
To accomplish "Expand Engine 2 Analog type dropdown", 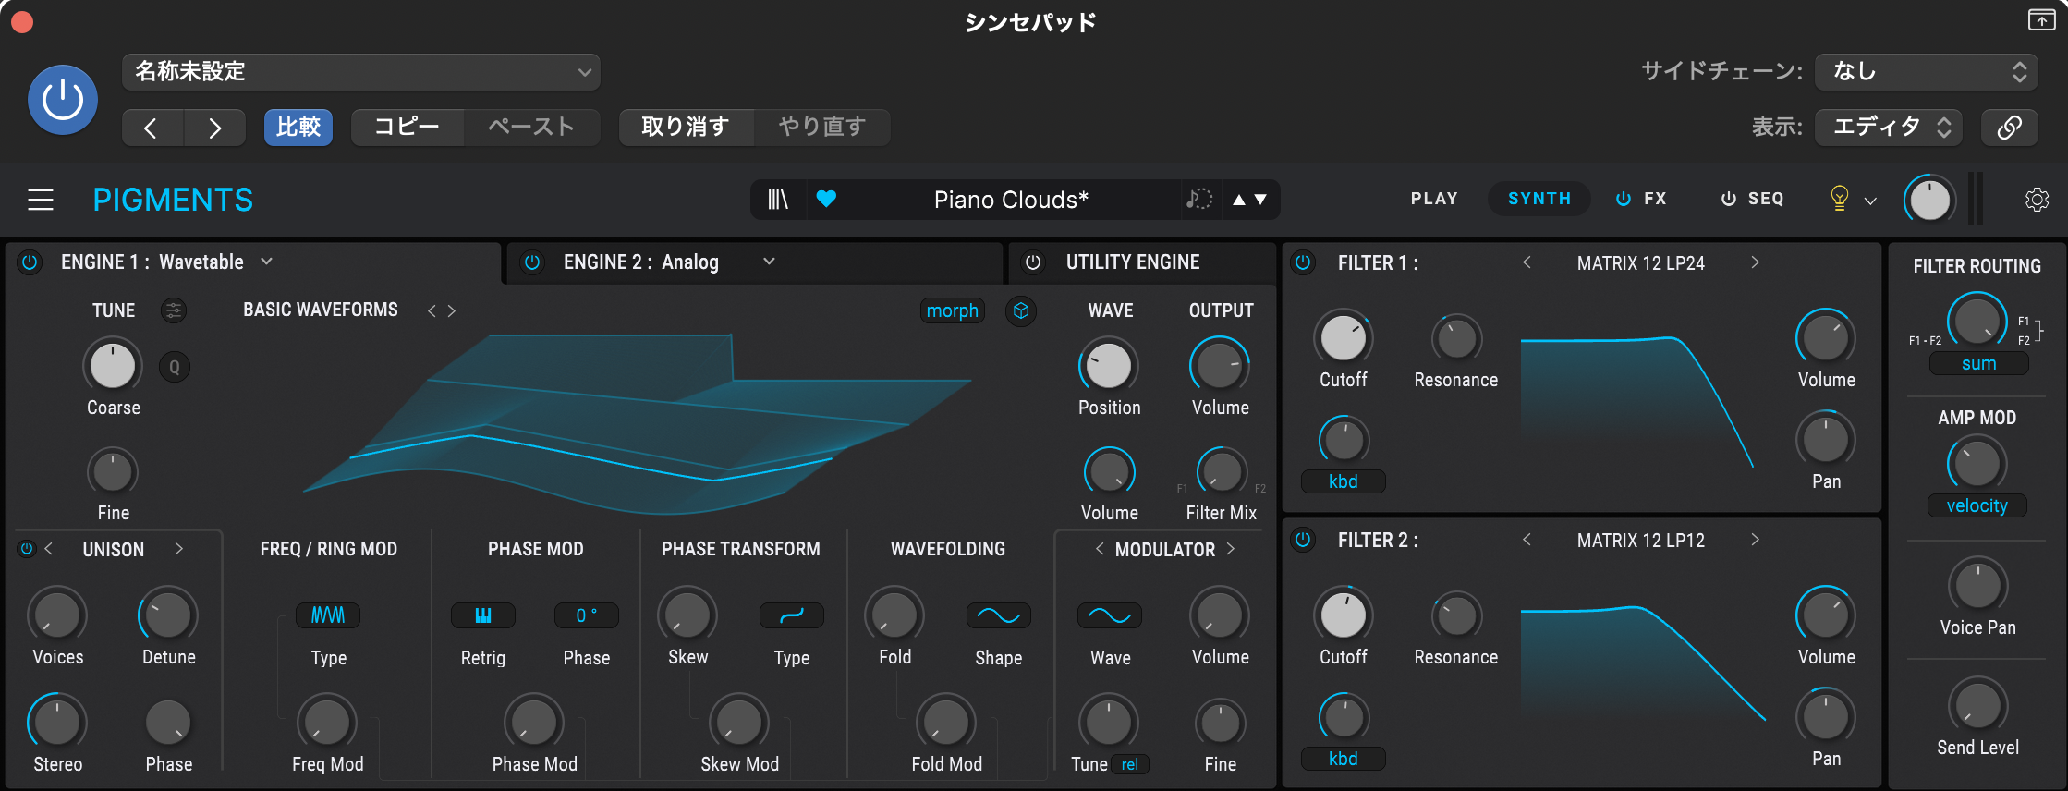I will tap(769, 262).
